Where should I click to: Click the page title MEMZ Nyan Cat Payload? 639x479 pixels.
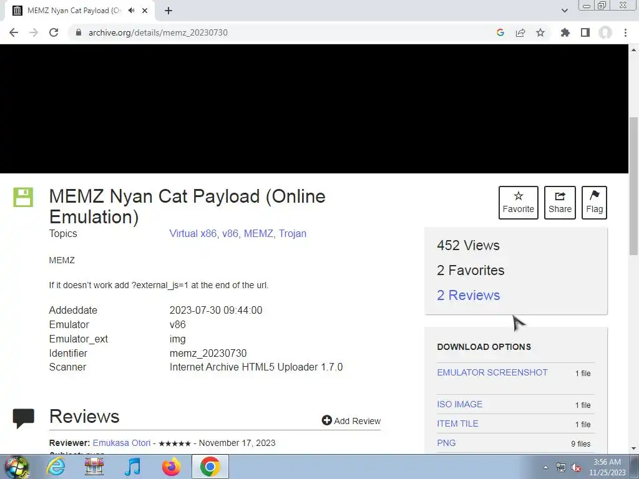point(187,206)
